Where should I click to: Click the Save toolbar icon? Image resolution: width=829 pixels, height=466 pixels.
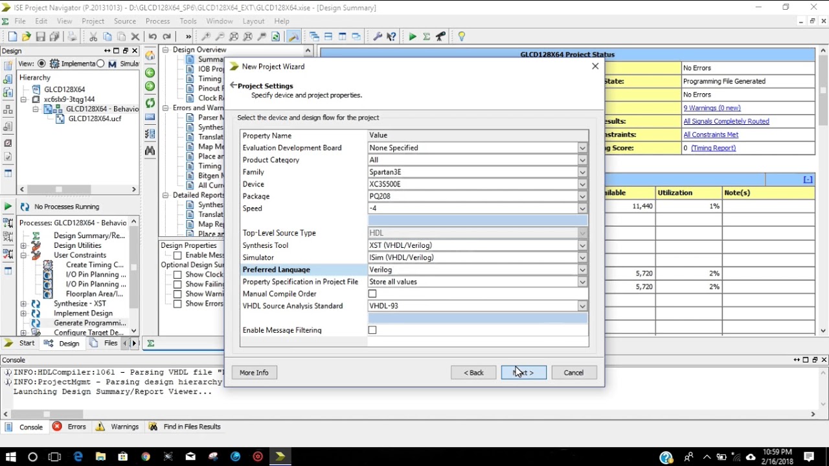click(x=40, y=37)
